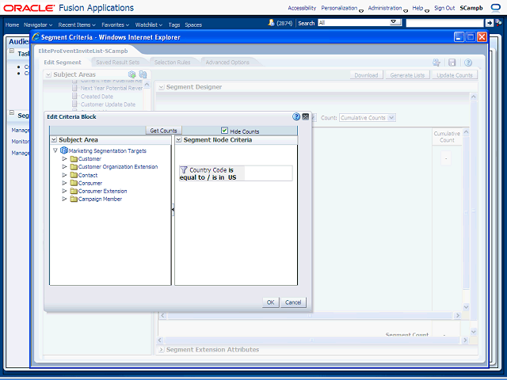Open the Recent Items menu
The height and width of the screenshot is (380, 507).
77,25
